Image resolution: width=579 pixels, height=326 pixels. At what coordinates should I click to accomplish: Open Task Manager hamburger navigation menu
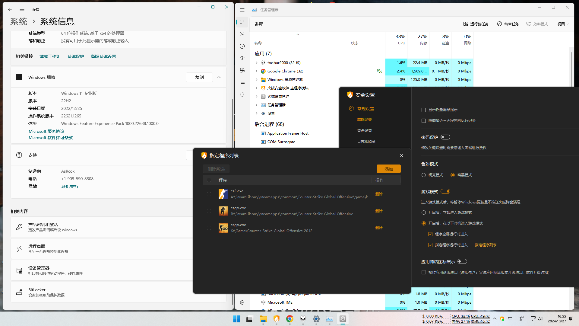pyautogui.click(x=242, y=10)
